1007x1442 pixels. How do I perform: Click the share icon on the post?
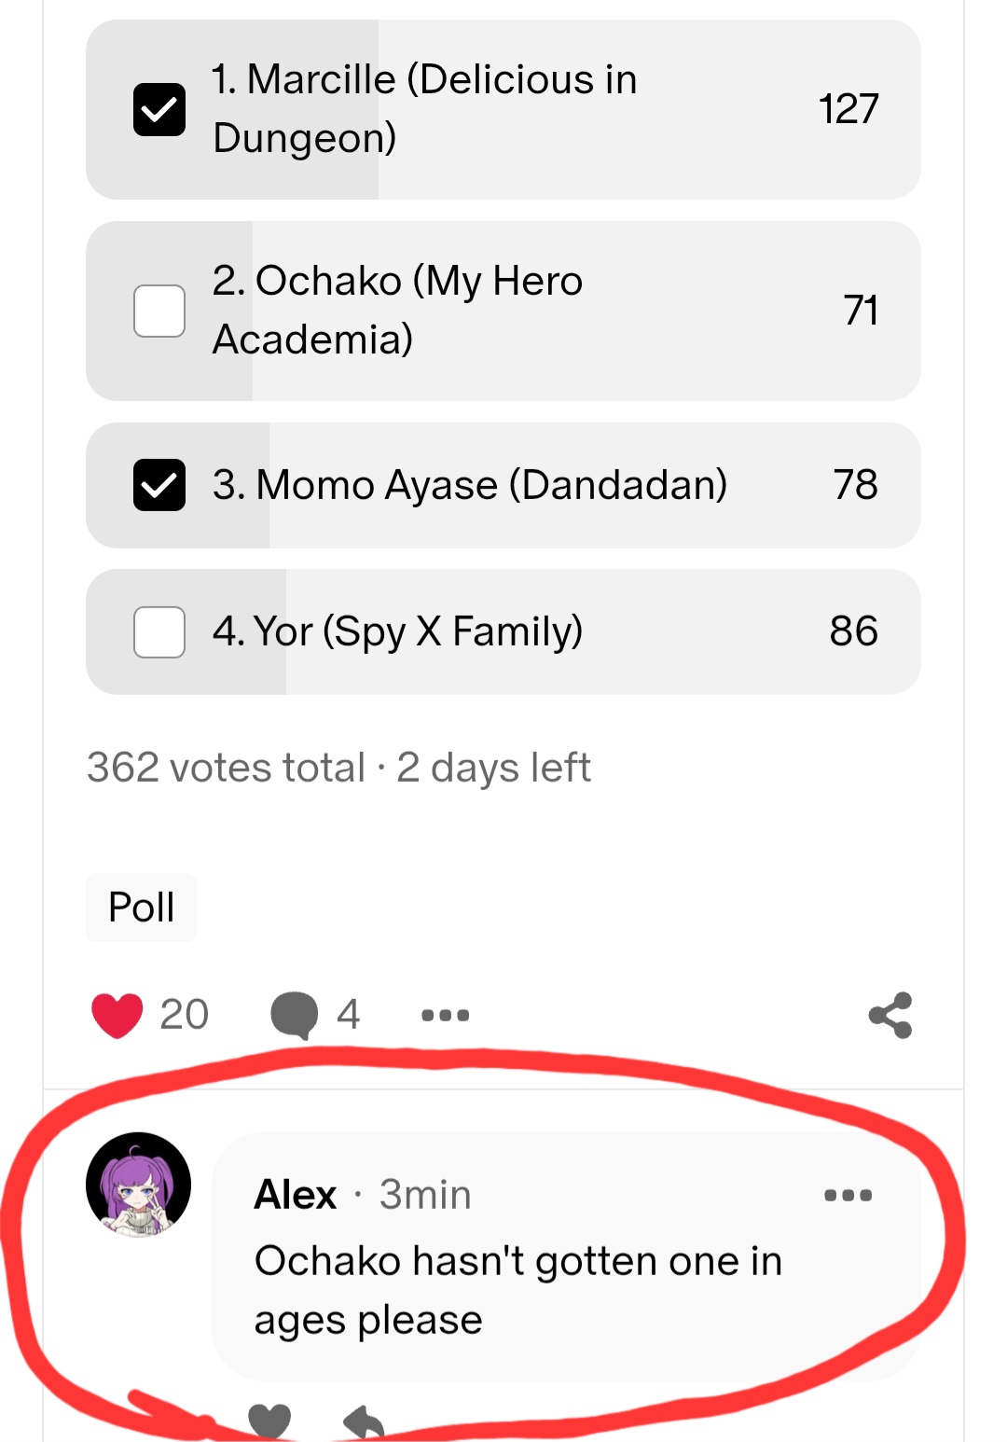click(890, 1015)
